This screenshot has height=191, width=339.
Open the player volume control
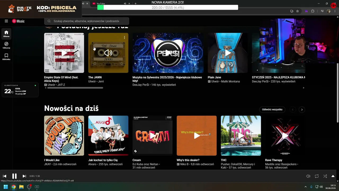point(308,176)
